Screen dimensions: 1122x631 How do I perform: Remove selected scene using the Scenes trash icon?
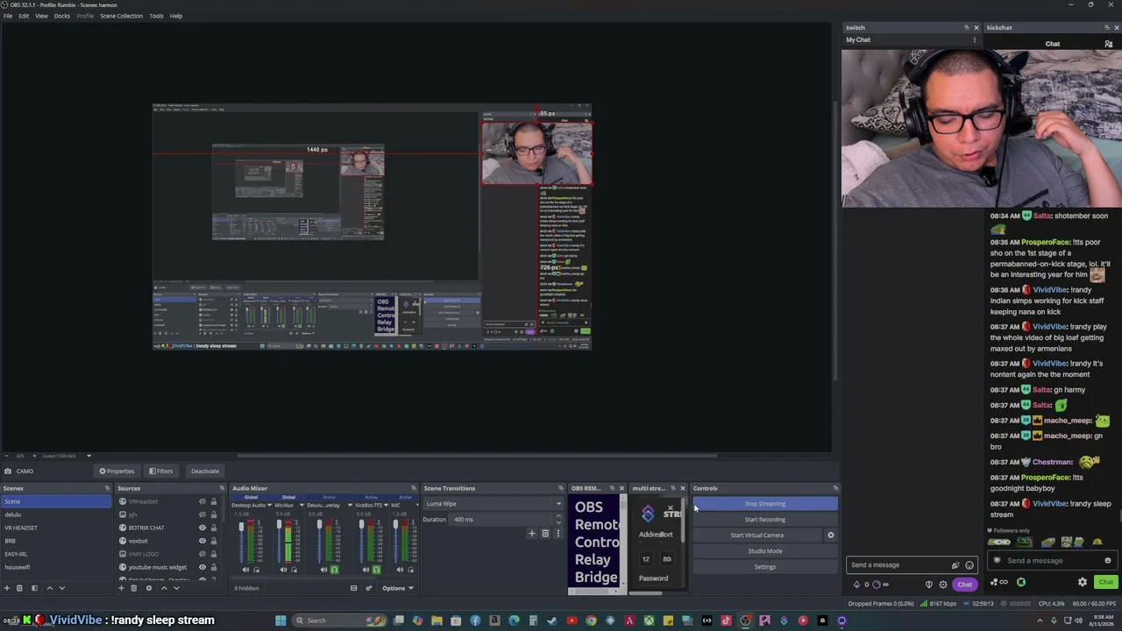(x=19, y=588)
